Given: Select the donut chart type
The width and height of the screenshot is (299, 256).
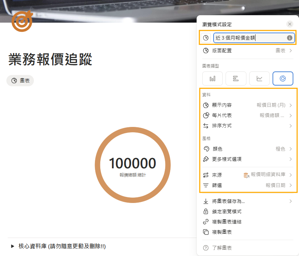Looking at the screenshot, I should click(283, 78).
